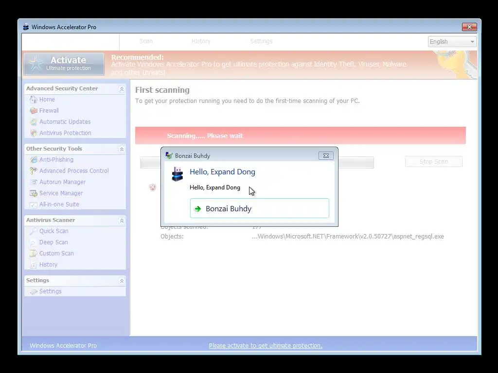Open Settings item in Settings panel
This screenshot has height=373, width=498.
[50, 291]
